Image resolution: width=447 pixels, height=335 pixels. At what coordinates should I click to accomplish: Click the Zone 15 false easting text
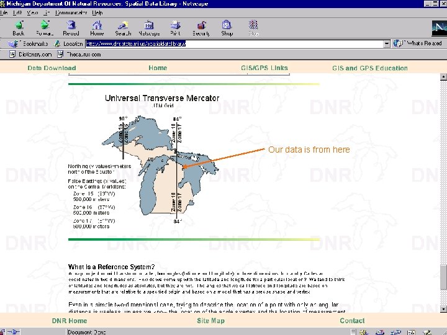(94, 196)
